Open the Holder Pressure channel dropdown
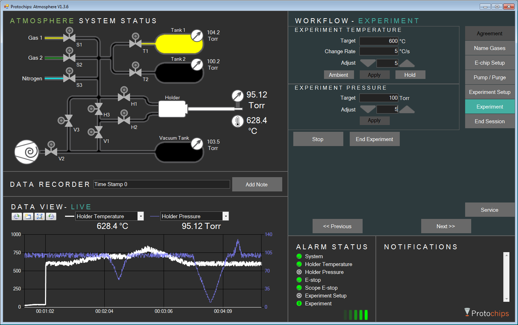This screenshot has width=518, height=325. [x=226, y=216]
